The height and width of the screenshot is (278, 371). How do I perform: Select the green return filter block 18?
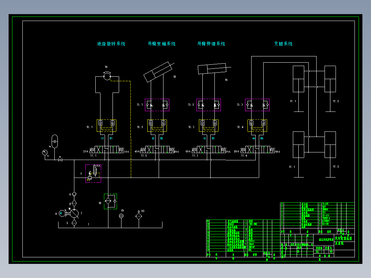110,201
